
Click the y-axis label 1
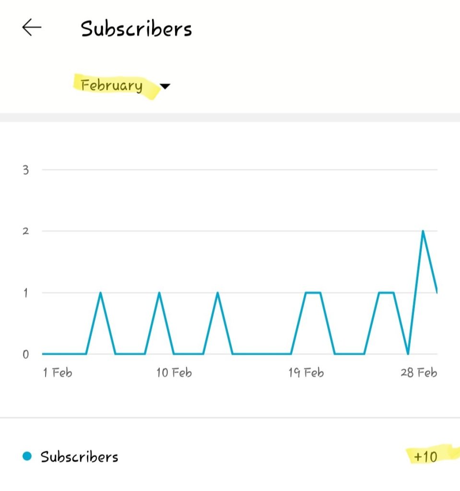tap(26, 293)
